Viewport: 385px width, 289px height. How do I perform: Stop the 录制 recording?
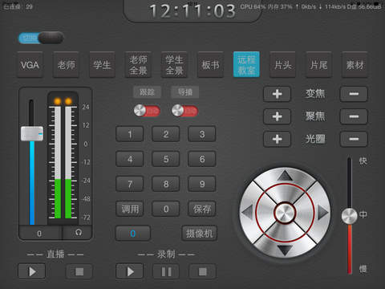click(202, 271)
